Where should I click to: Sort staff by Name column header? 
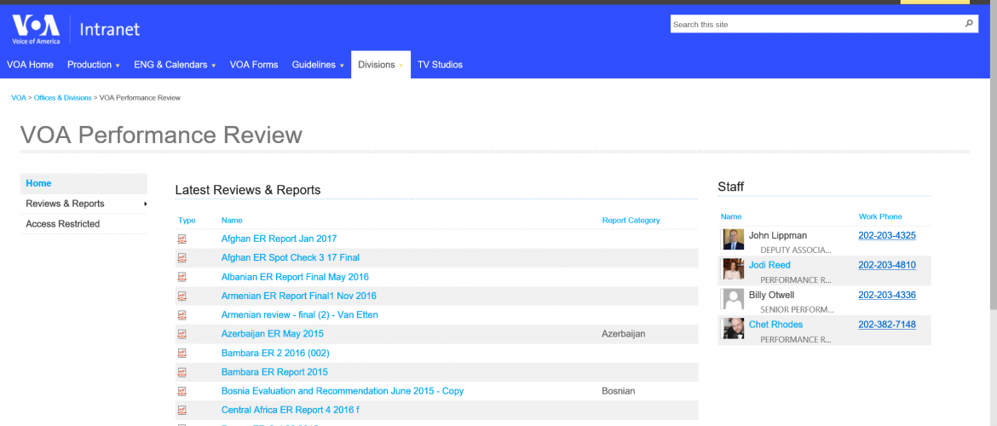(x=731, y=216)
